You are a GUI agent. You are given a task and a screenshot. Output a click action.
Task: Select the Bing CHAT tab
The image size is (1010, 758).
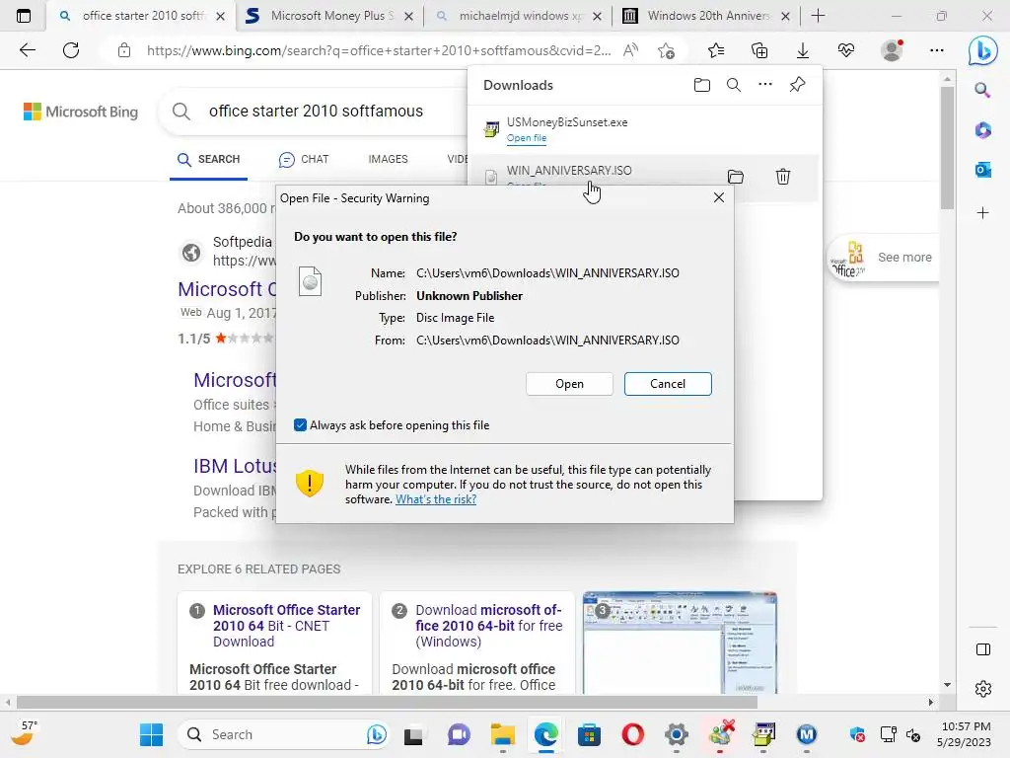pos(304,159)
